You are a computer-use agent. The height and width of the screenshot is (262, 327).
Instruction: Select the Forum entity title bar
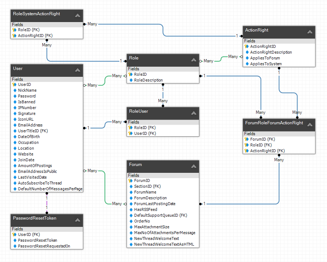(x=163, y=167)
